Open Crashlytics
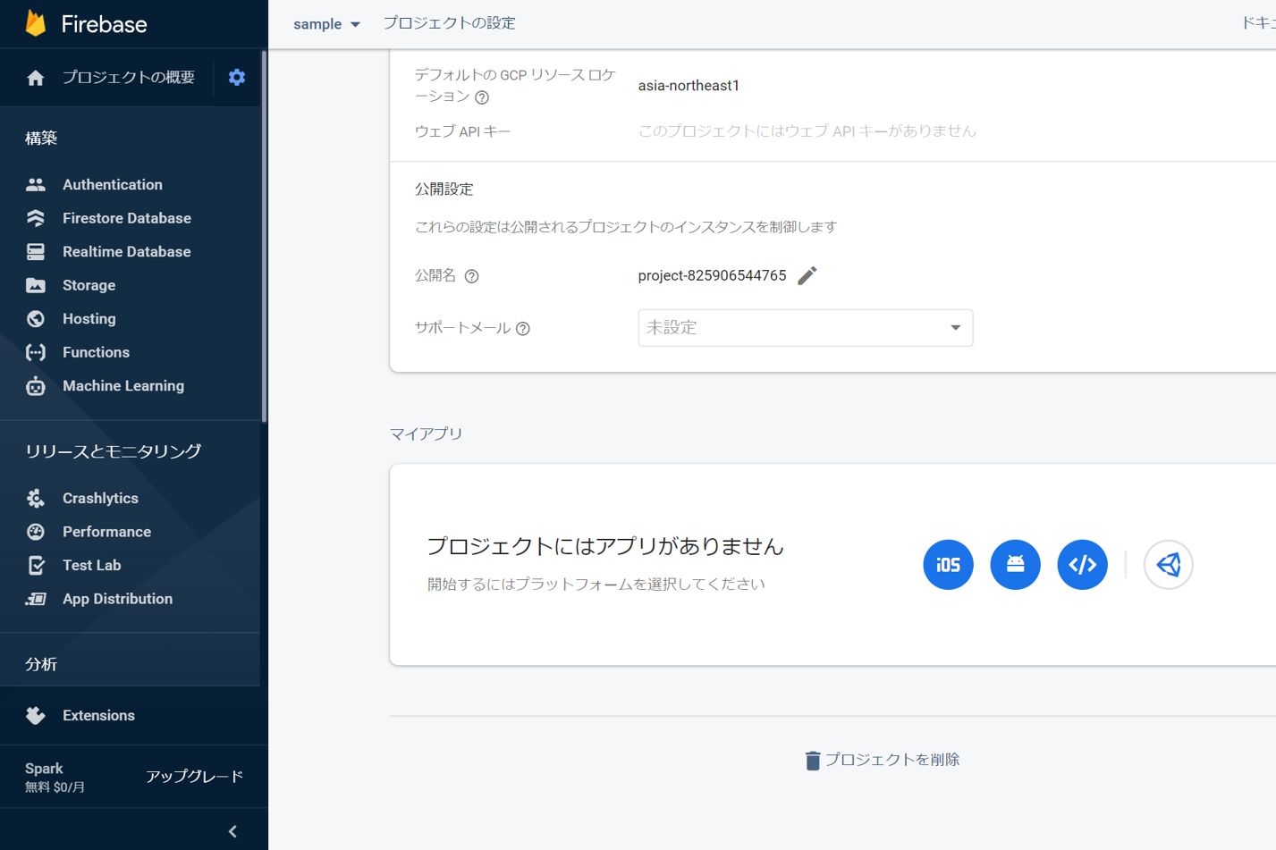Viewport: 1276px width, 850px height. pyautogui.click(x=99, y=498)
